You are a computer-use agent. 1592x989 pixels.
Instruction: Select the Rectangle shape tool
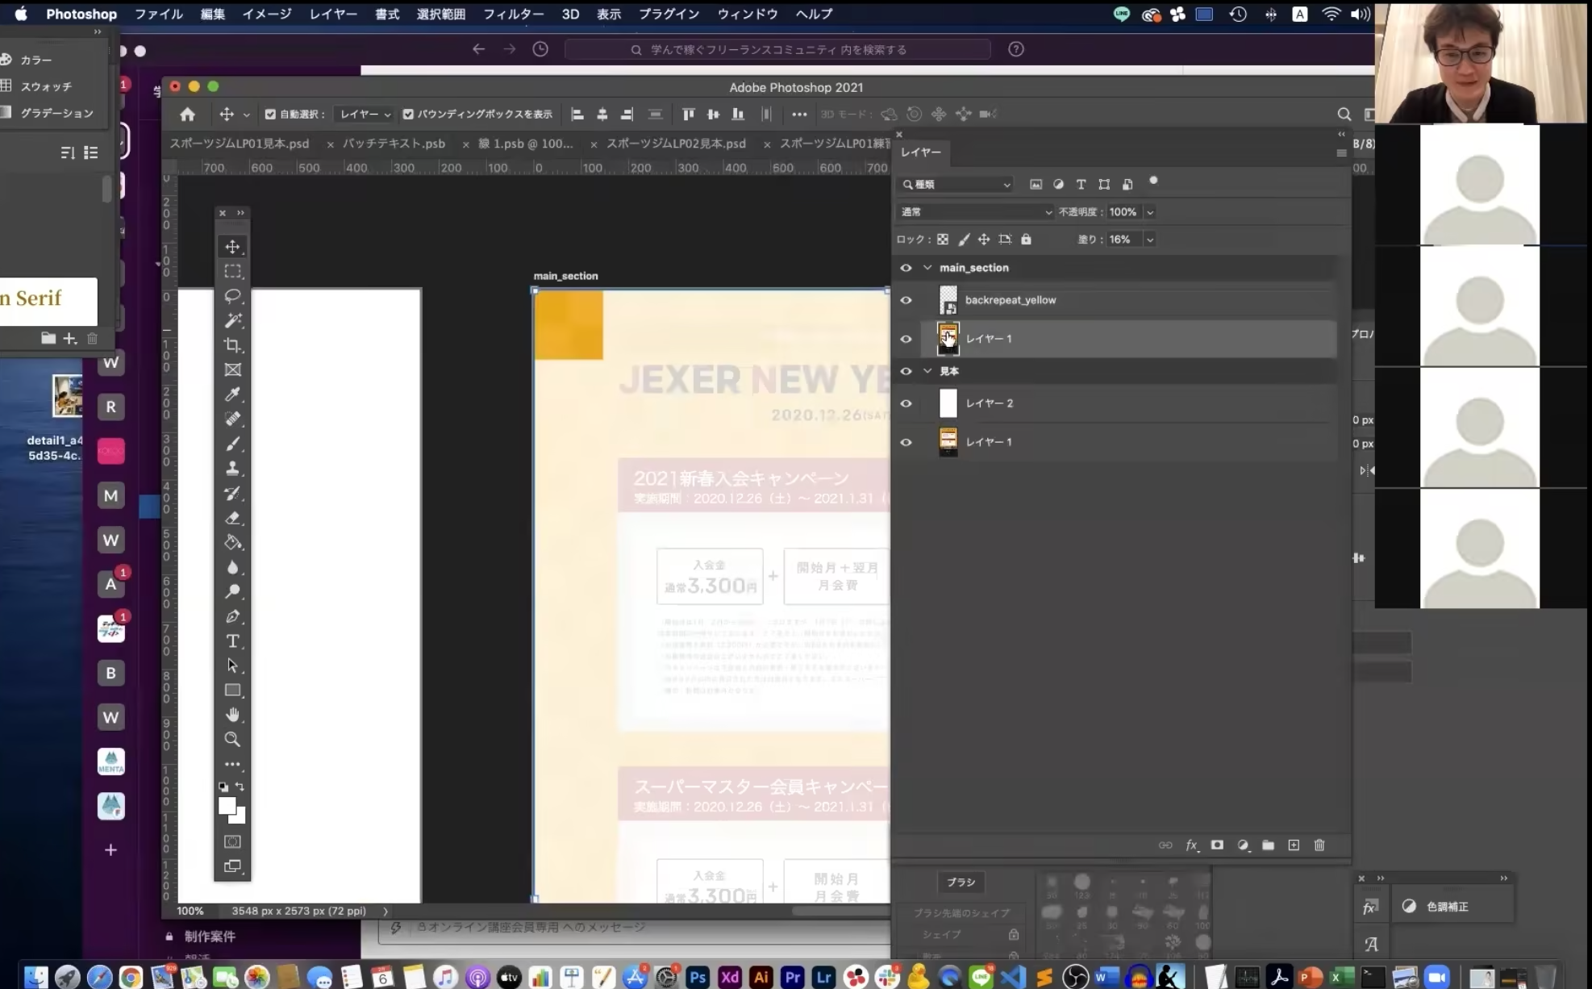tap(232, 691)
